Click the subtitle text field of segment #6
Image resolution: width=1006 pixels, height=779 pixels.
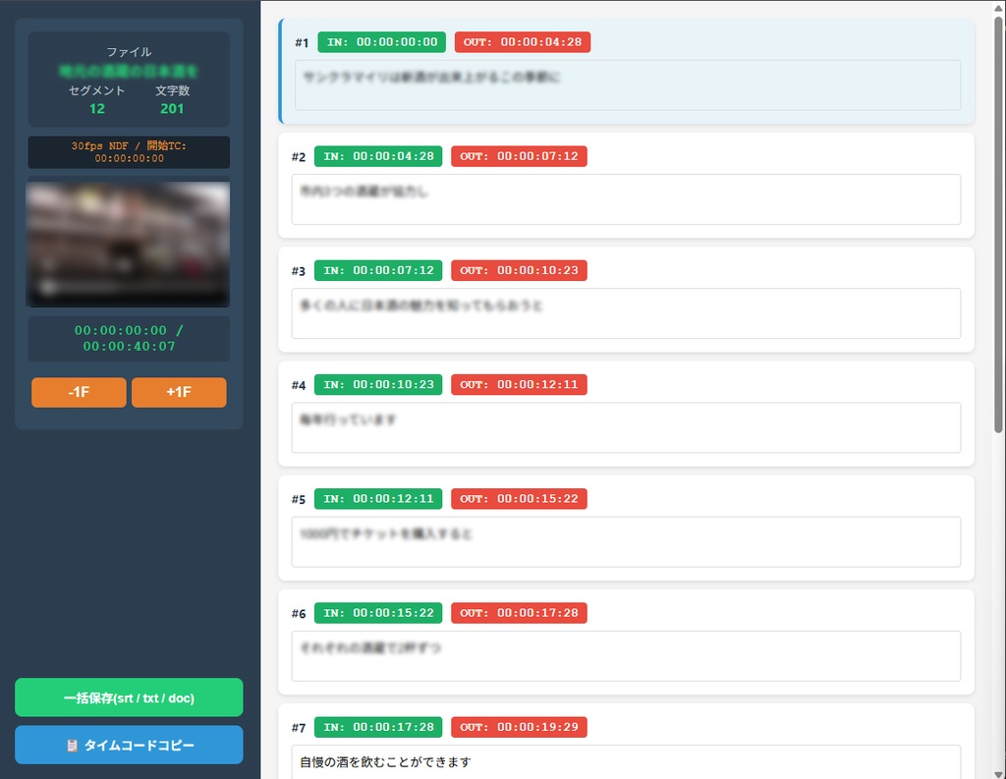pos(626,656)
